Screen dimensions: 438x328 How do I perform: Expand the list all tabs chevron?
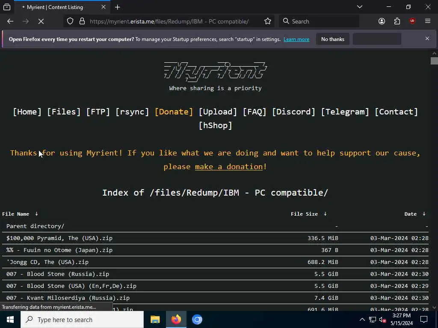click(x=359, y=7)
